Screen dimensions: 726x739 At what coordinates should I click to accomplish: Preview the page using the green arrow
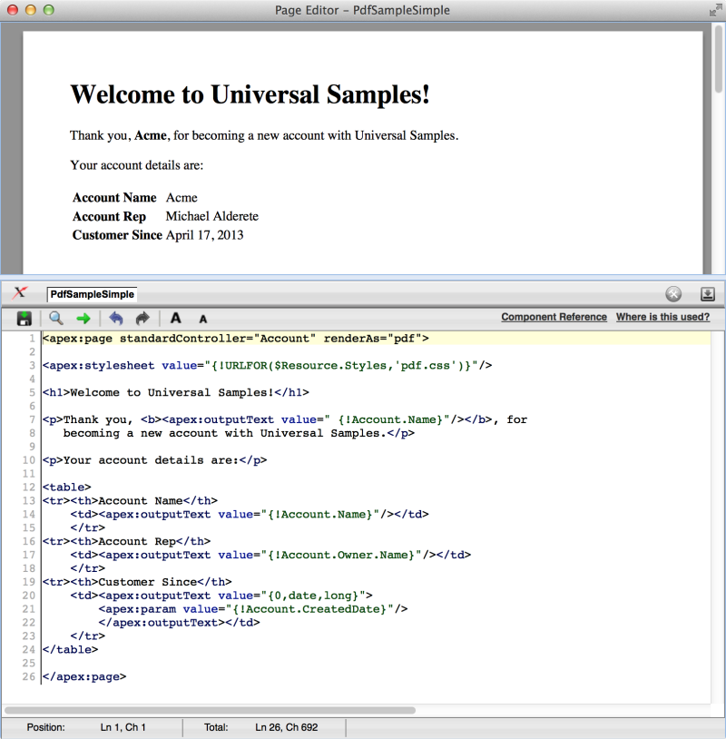(x=83, y=318)
